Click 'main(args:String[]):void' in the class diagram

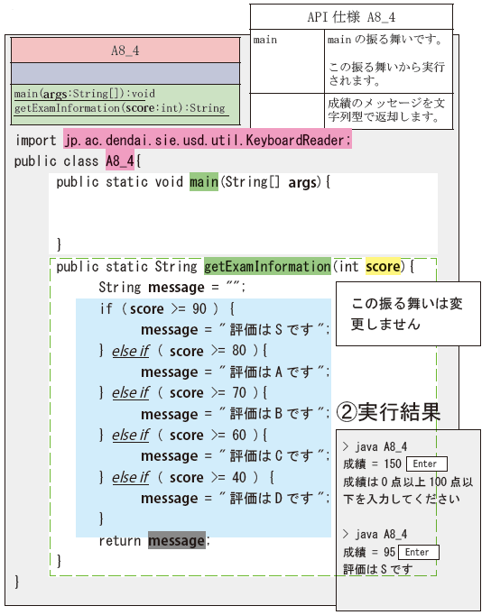pos(84,94)
